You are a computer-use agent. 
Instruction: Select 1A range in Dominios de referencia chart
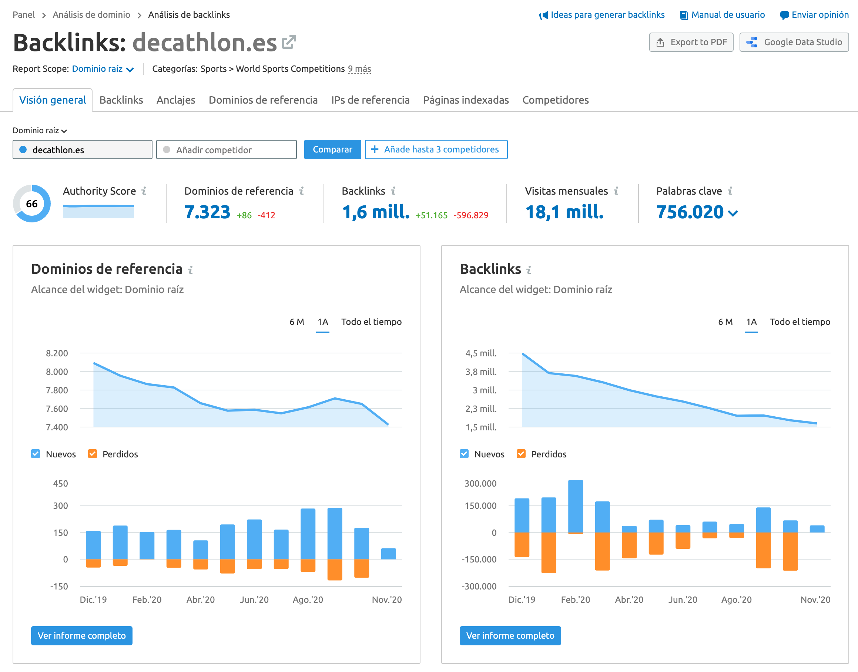tap(323, 322)
